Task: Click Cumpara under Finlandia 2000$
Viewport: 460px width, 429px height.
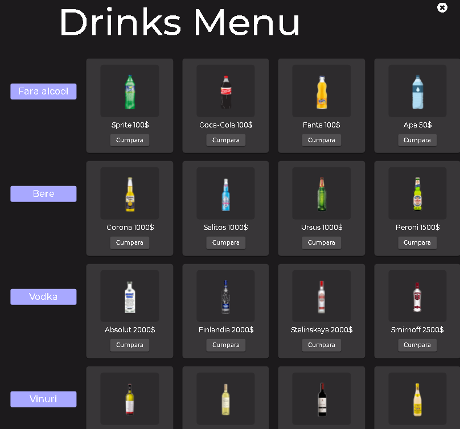Action: click(x=225, y=345)
